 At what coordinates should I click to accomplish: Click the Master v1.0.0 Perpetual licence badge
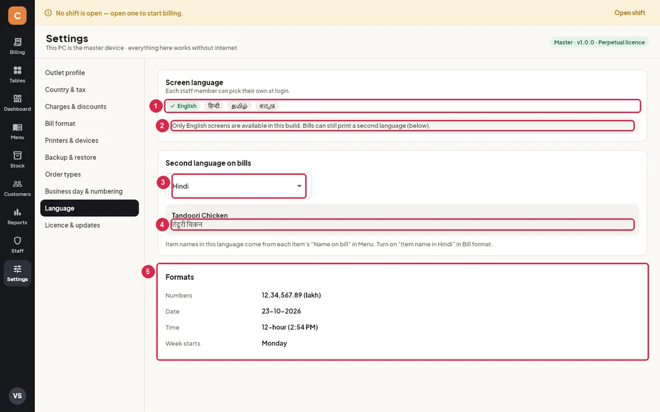[x=599, y=43]
